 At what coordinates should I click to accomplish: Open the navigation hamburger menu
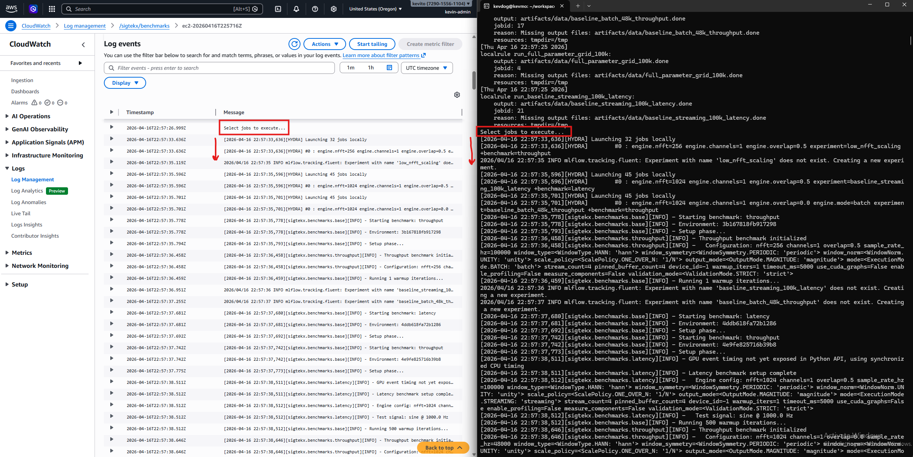tap(10, 25)
